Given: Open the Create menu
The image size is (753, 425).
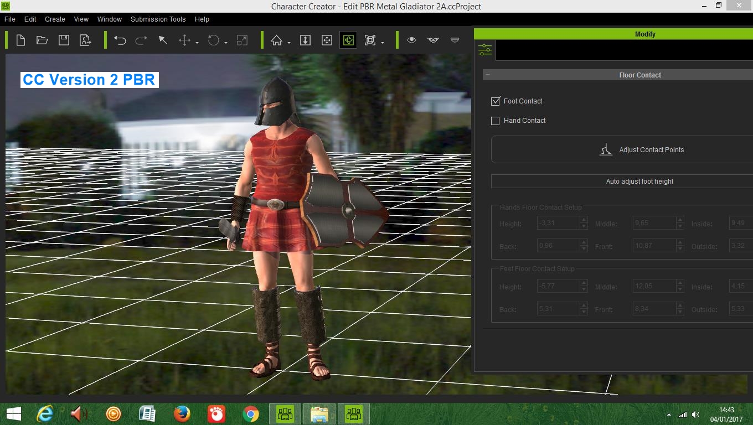Looking at the screenshot, I should click(x=55, y=19).
